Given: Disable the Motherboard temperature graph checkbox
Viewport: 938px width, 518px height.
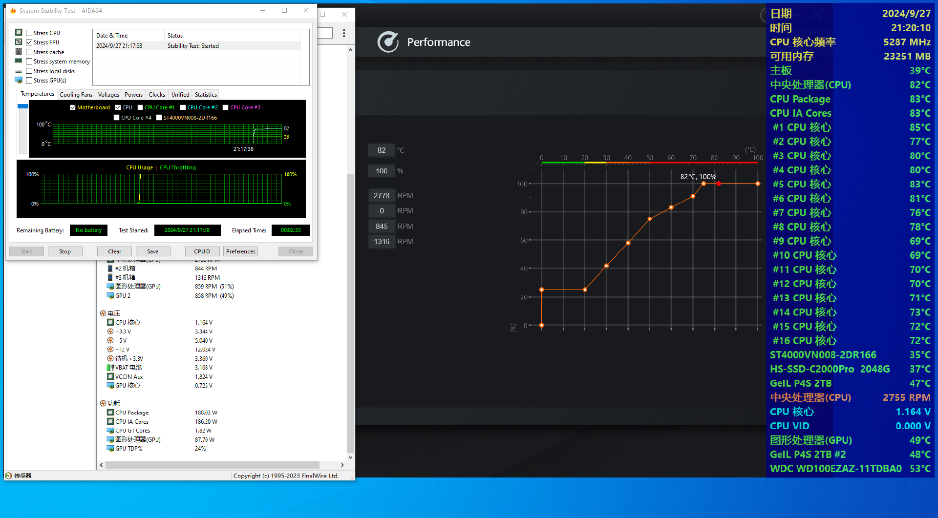Looking at the screenshot, I should pyautogui.click(x=73, y=107).
